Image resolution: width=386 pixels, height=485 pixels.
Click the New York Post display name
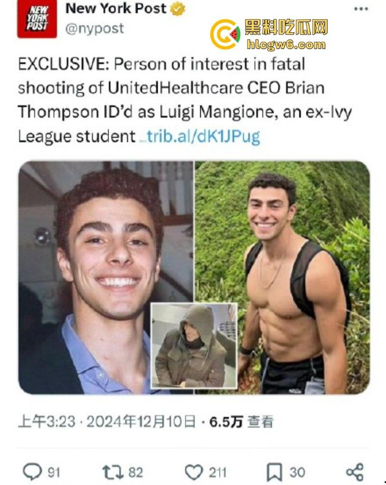(116, 8)
